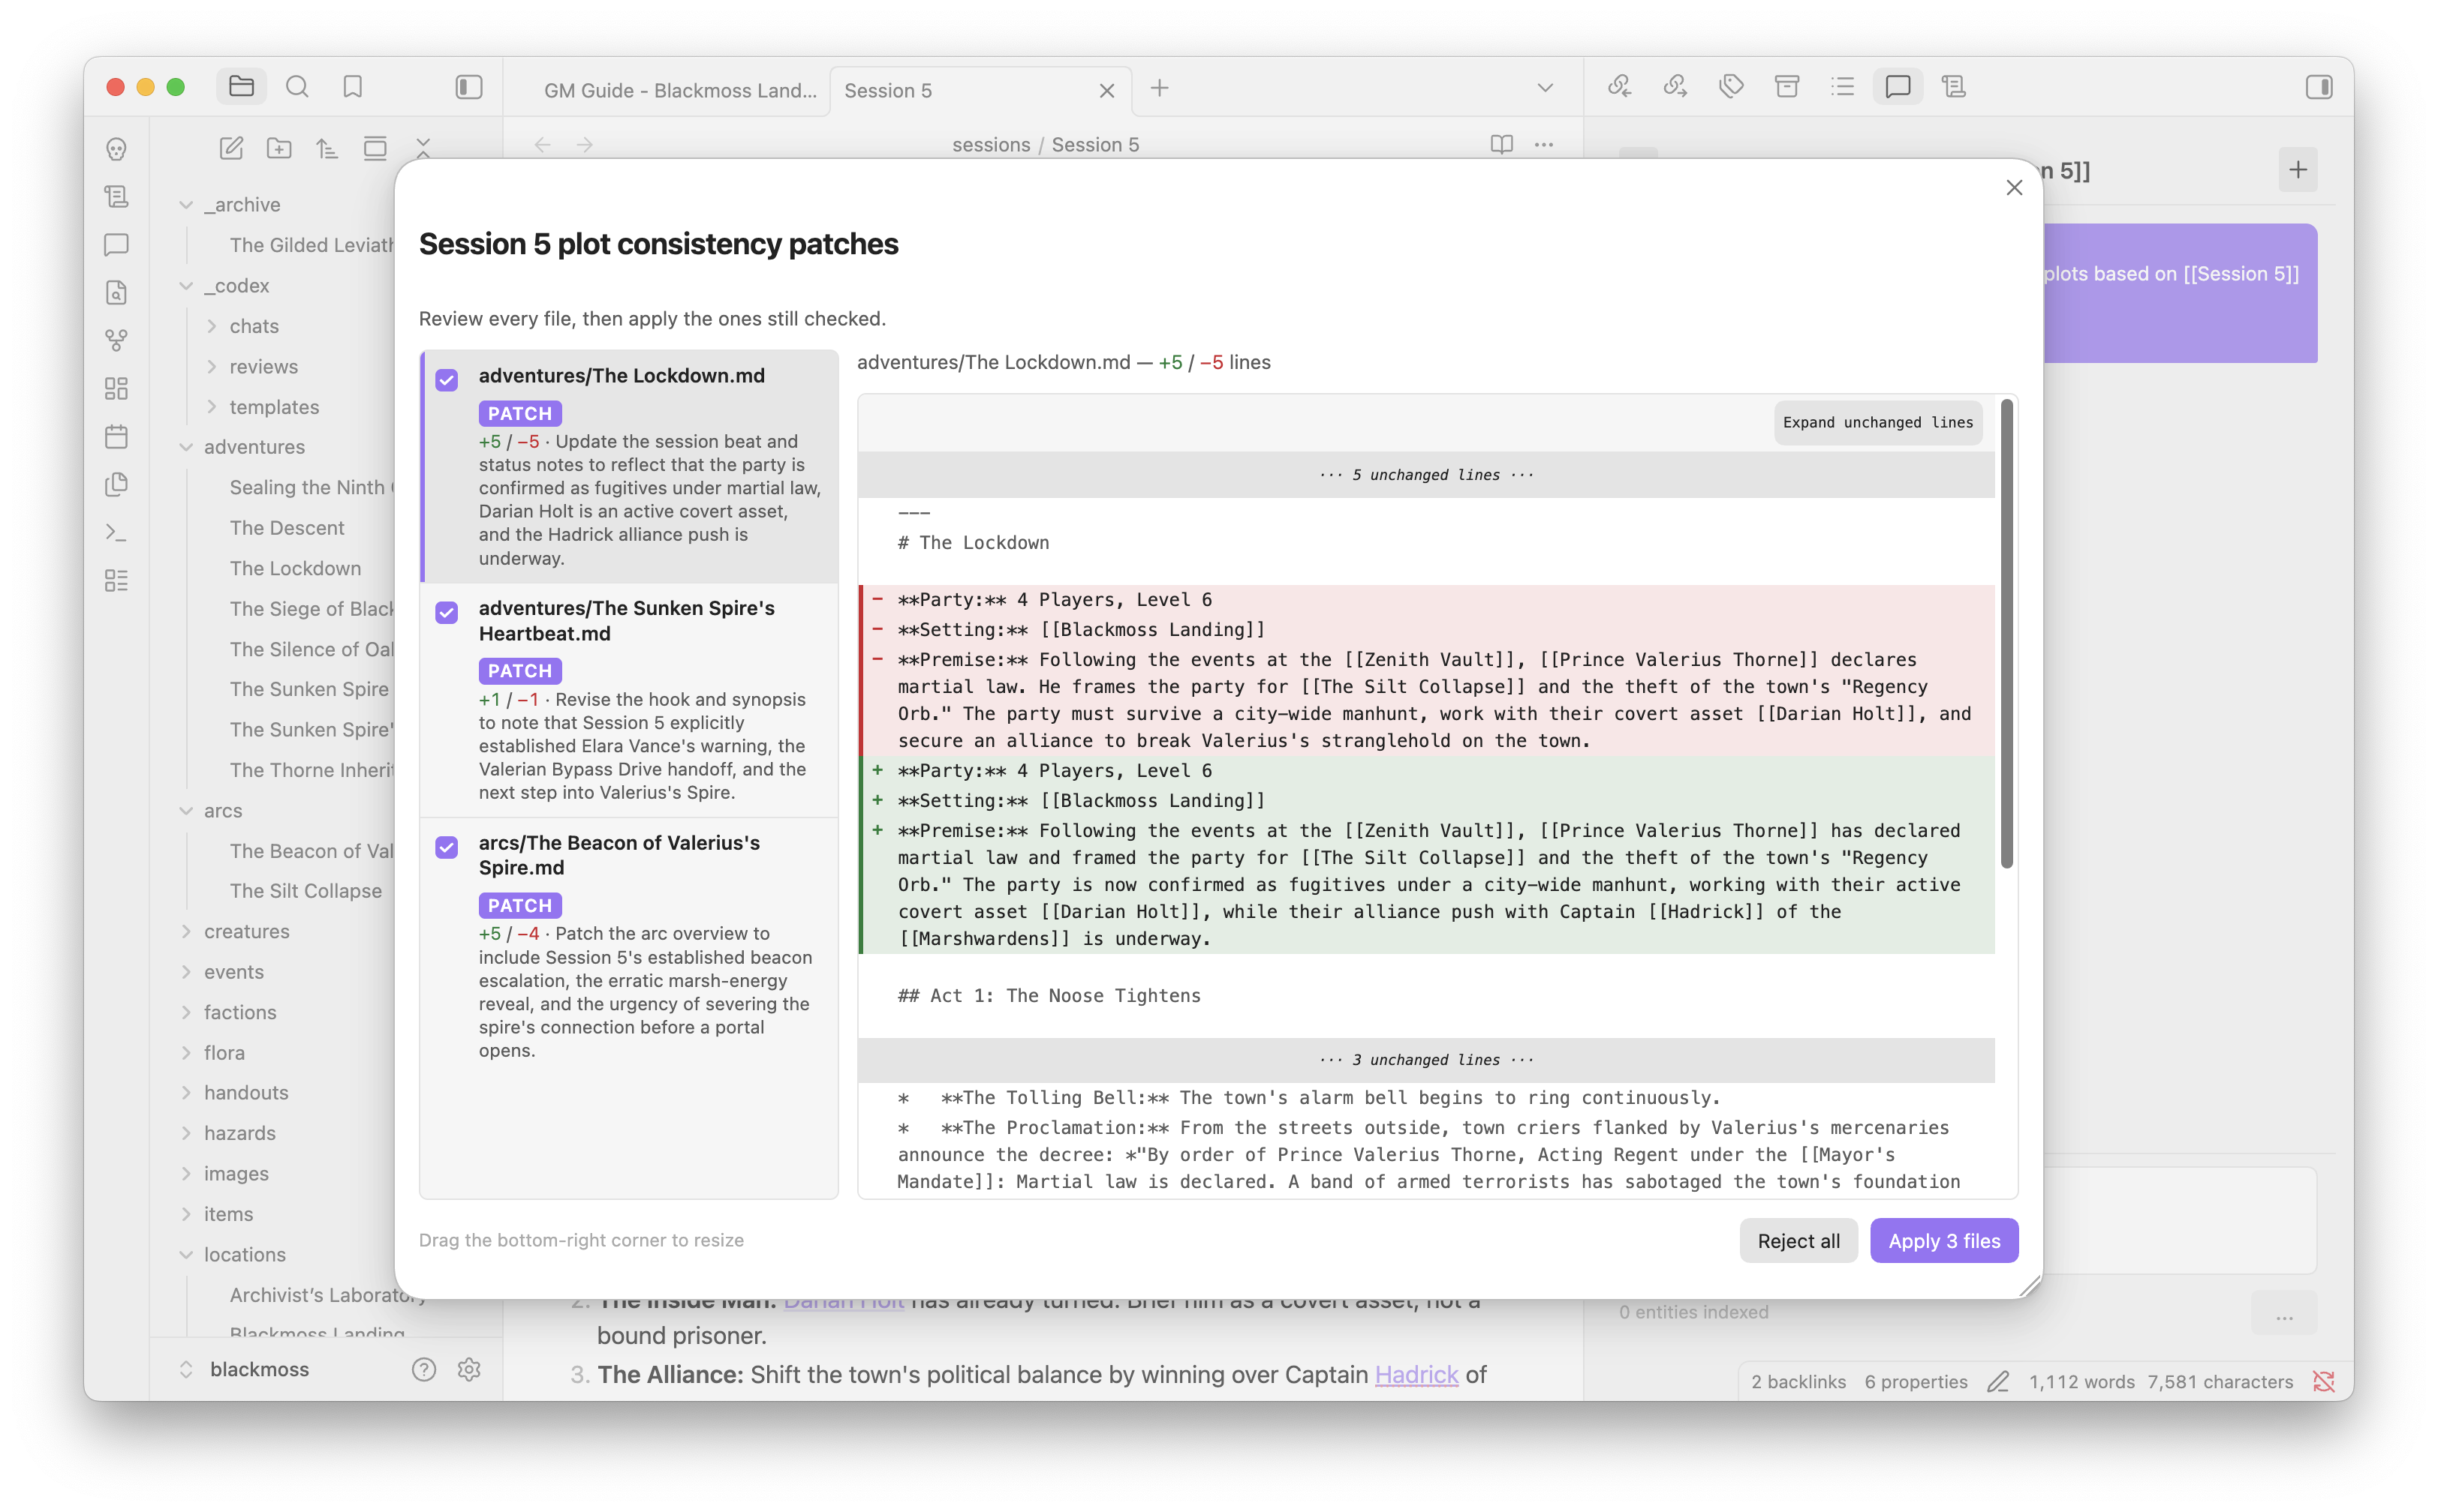Viewport: 2438px width, 1512px height.
Task: Expand the templates folder
Action: click(212, 407)
